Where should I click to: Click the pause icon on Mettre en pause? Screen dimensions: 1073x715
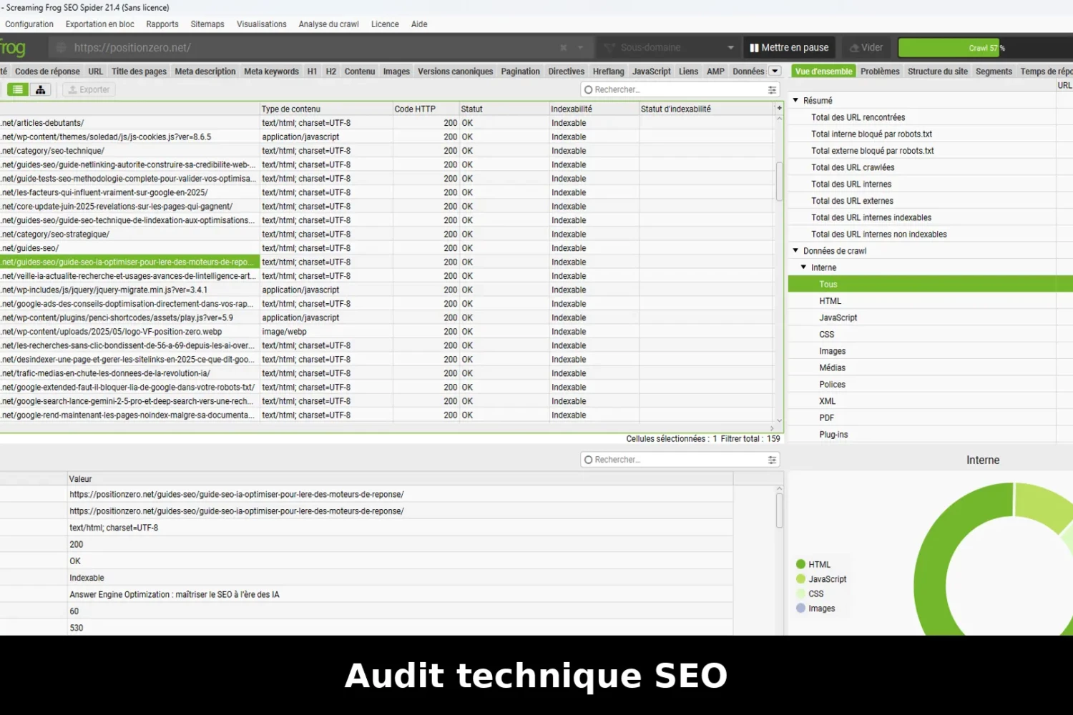click(x=756, y=47)
